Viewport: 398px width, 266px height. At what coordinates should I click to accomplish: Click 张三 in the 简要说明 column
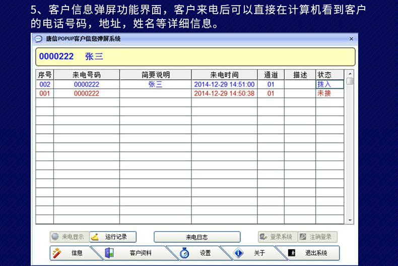click(155, 84)
